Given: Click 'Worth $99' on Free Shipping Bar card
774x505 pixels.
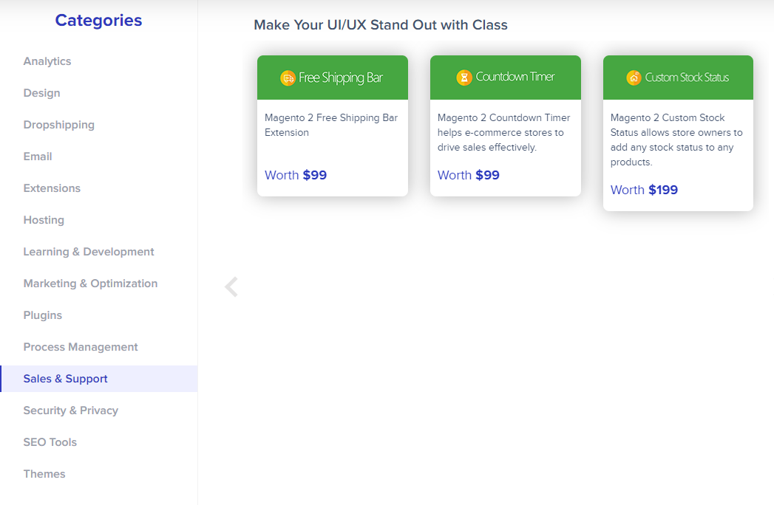Looking at the screenshot, I should pyautogui.click(x=296, y=175).
